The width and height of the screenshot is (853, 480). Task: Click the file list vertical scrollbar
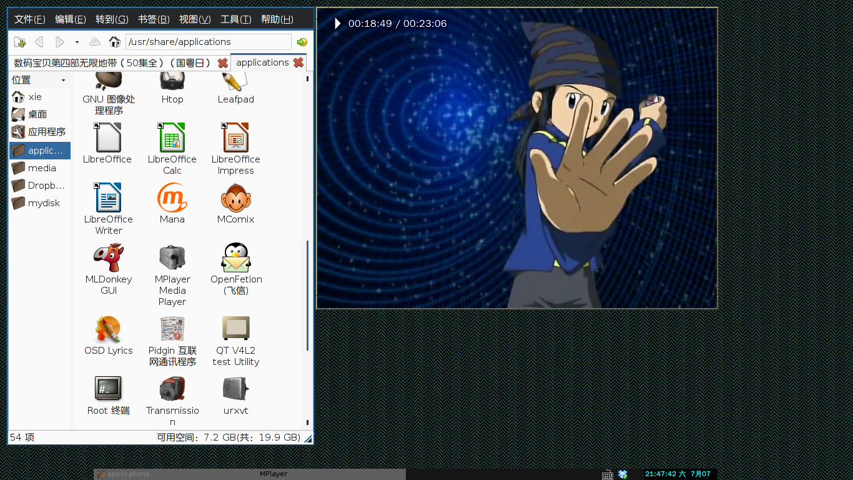(x=308, y=296)
